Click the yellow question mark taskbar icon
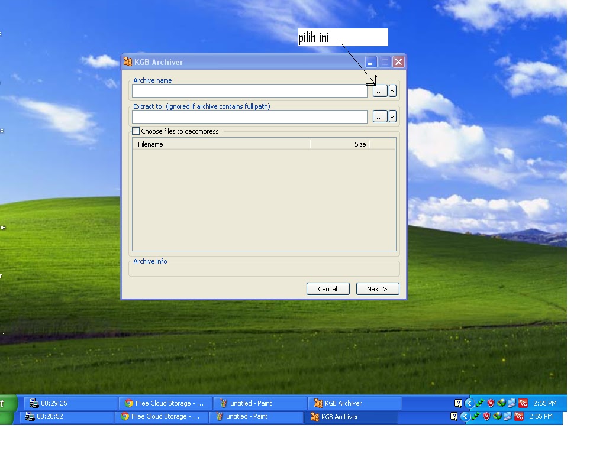The width and height of the screenshot is (606, 454). [x=459, y=403]
